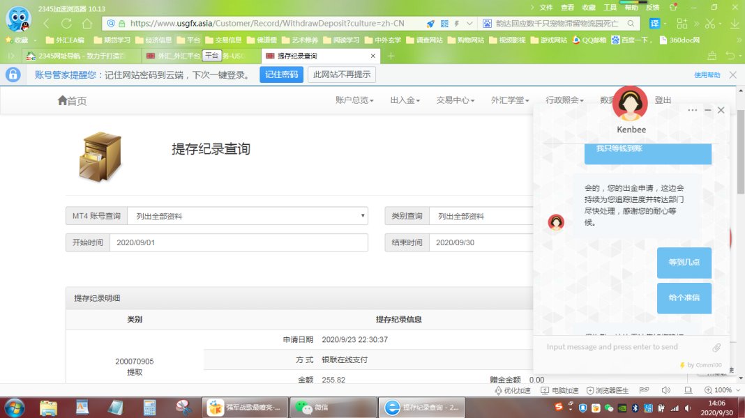Expand the MT4 账号查询 dropdown
The height and width of the screenshot is (418, 745).
pos(247,216)
